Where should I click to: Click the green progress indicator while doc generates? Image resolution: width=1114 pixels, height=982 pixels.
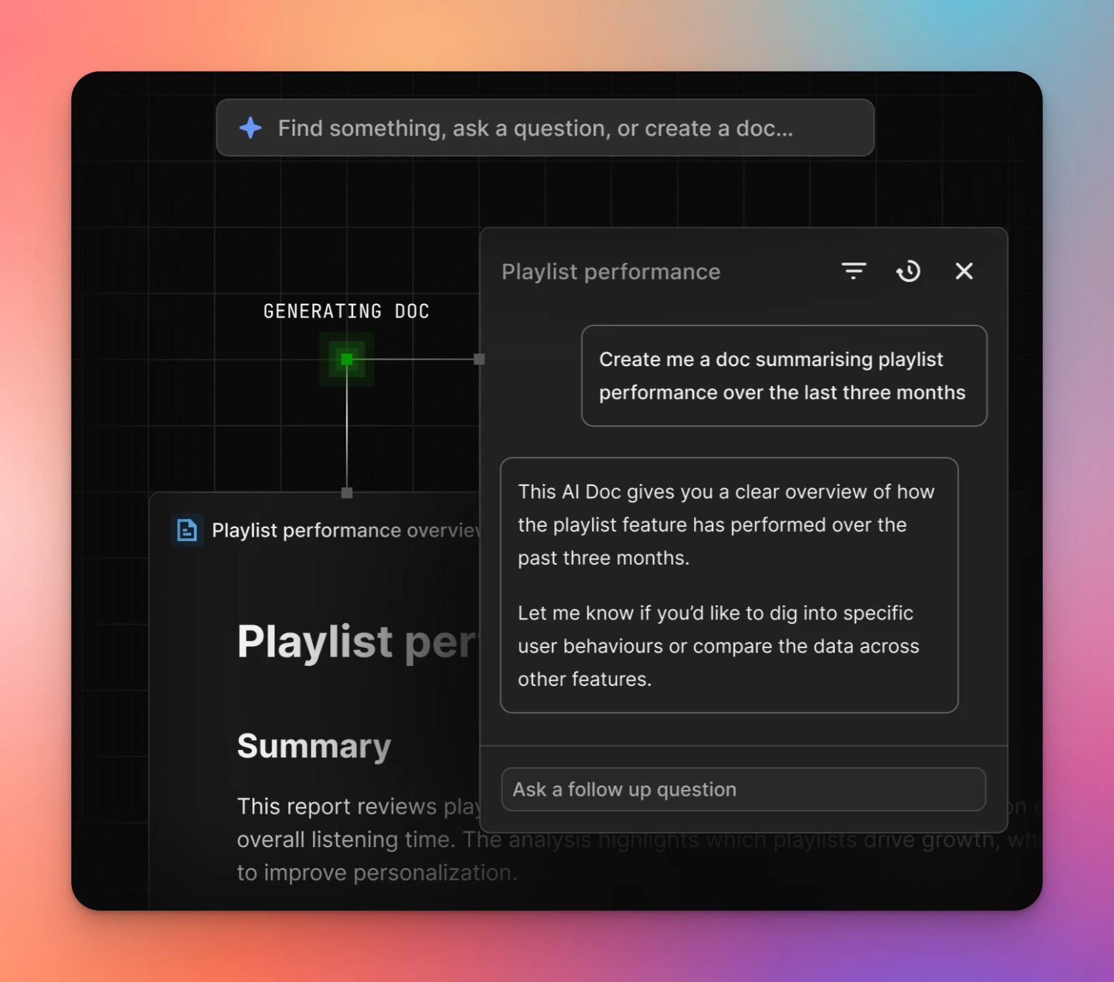tap(347, 360)
